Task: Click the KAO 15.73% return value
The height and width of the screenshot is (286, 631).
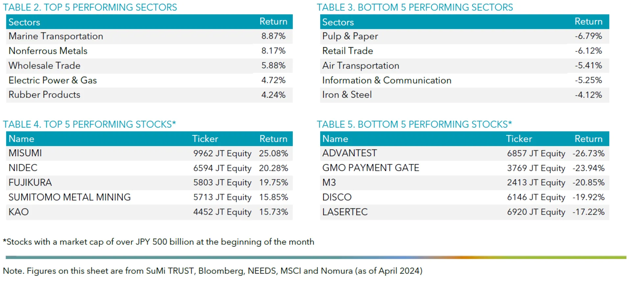Action: click(273, 212)
